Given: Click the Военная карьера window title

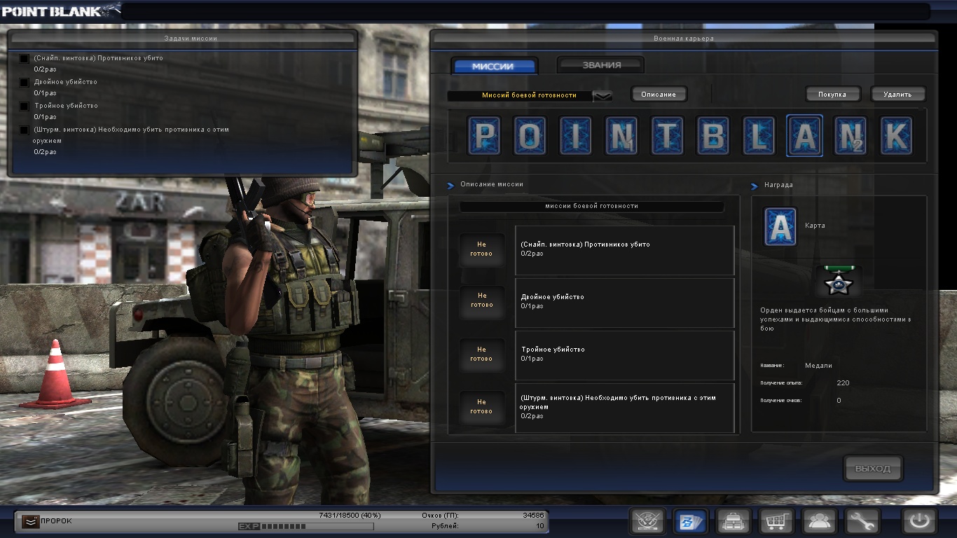Looking at the screenshot, I should pyautogui.click(x=684, y=39).
